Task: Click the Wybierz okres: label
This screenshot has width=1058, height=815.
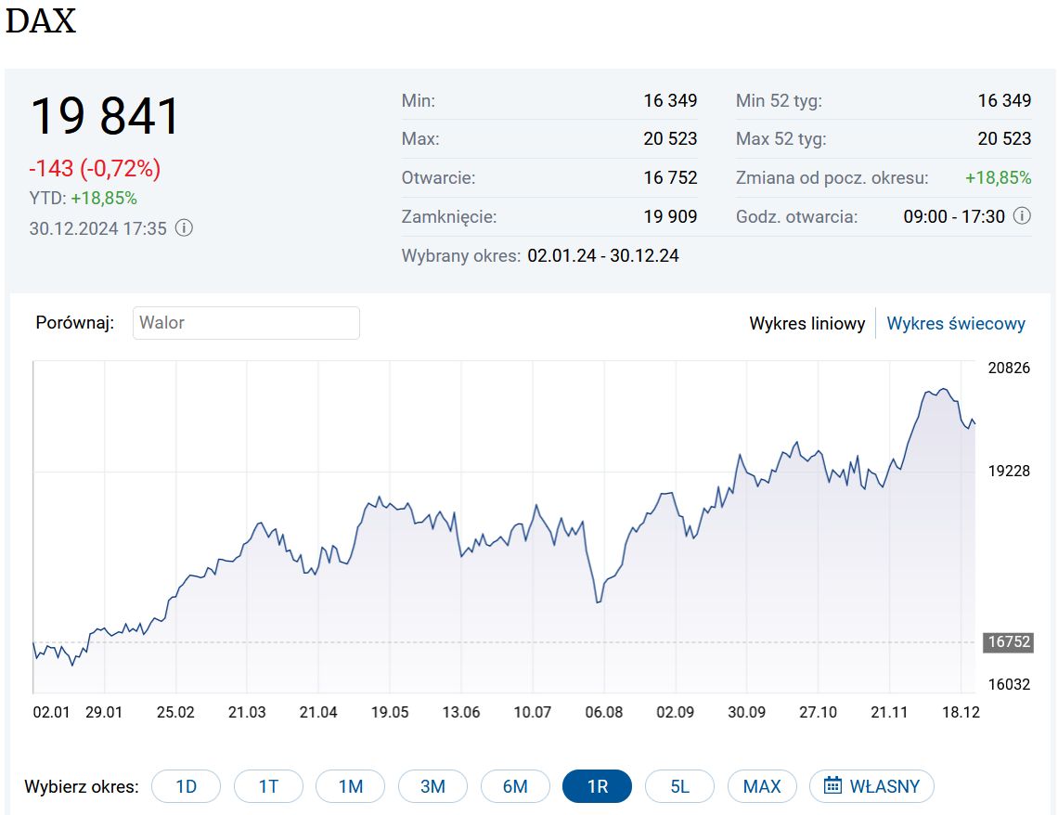Action: tap(82, 786)
